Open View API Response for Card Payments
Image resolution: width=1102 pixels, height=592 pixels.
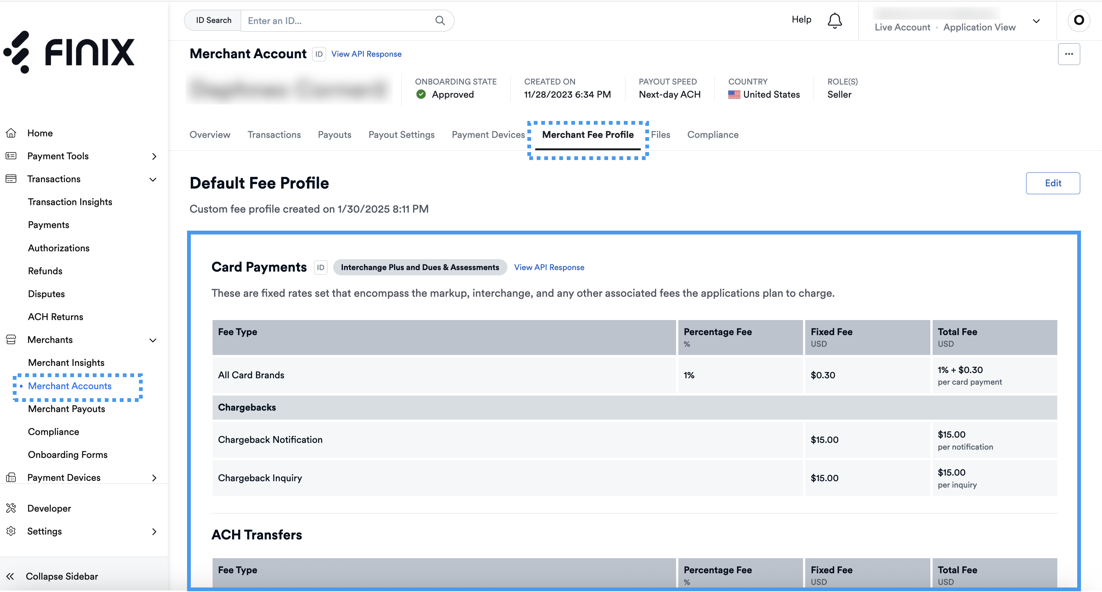(x=549, y=267)
